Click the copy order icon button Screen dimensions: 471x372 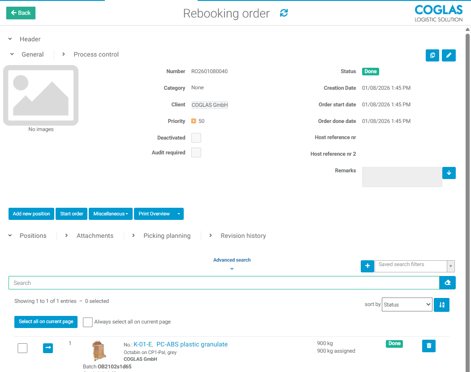click(432, 55)
